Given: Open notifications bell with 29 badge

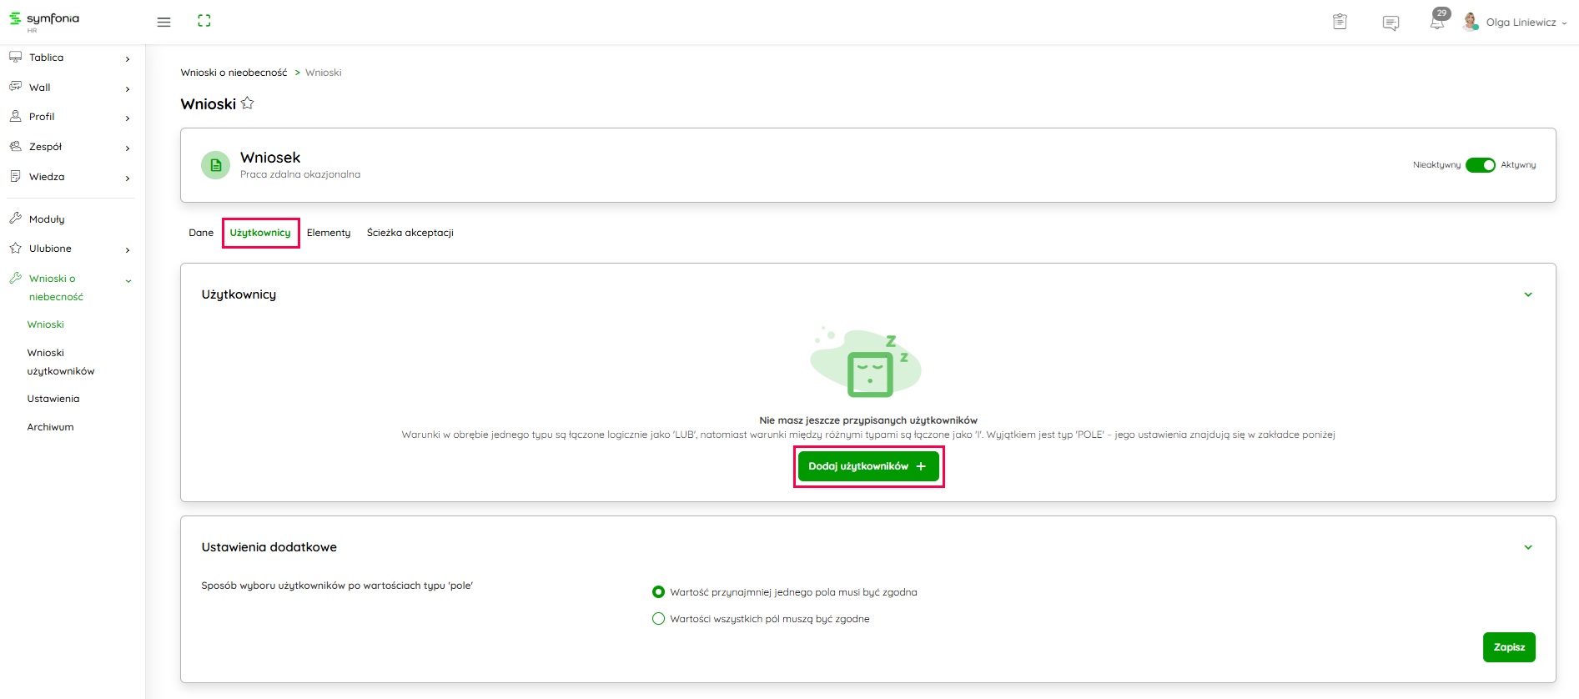Looking at the screenshot, I should (x=1436, y=22).
